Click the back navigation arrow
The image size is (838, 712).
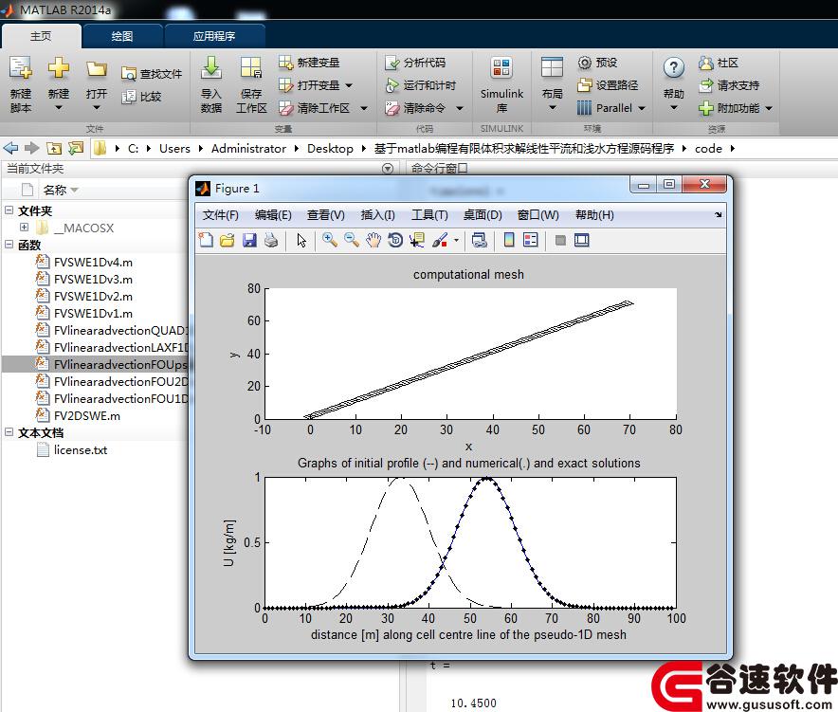(x=10, y=148)
